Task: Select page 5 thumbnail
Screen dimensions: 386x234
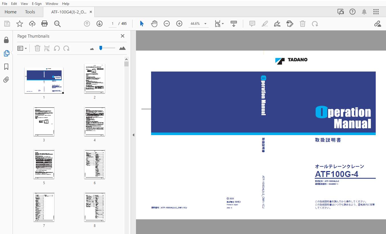Action: [x=44, y=164]
